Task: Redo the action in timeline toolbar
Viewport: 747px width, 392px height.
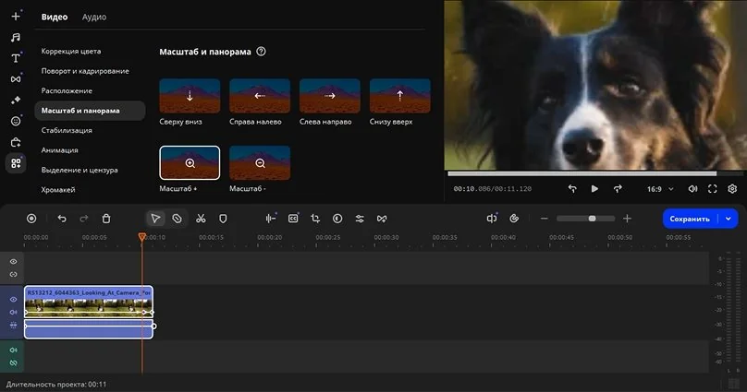Action: (x=84, y=219)
